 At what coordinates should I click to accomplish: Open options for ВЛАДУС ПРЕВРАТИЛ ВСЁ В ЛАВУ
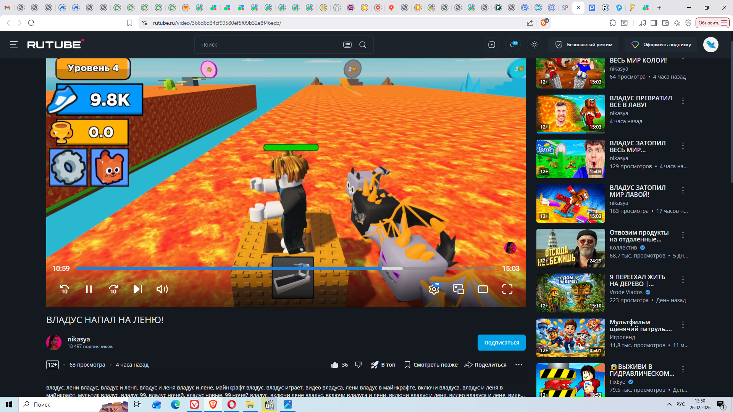[x=683, y=101]
